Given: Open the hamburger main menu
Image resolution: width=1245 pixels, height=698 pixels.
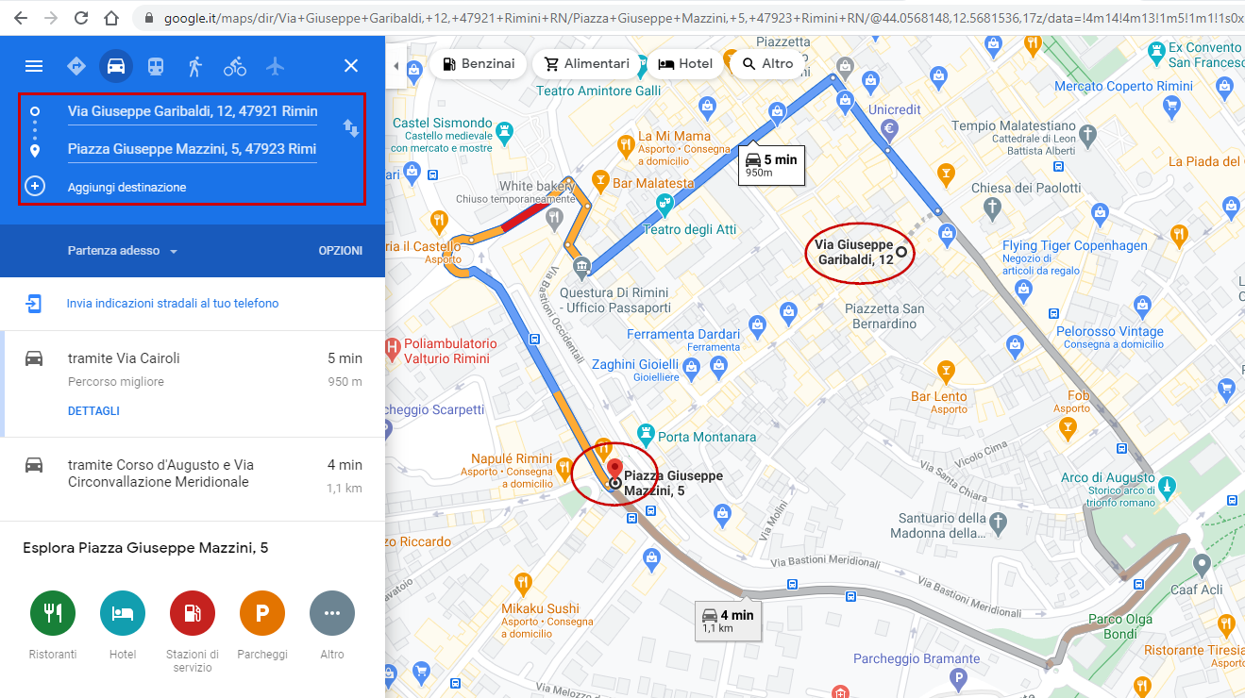Looking at the screenshot, I should pos(34,66).
